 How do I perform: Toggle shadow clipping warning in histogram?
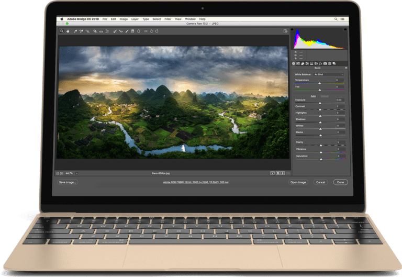(x=292, y=29)
